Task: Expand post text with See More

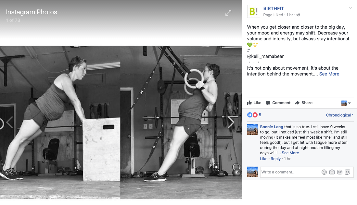Action: click(x=329, y=74)
